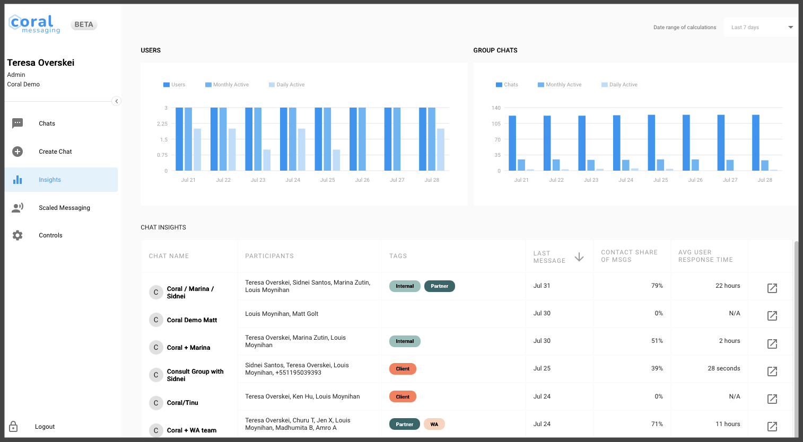803x442 pixels.
Task: Click avatar for Coral / Marina / Sidnei
Action: click(x=156, y=292)
